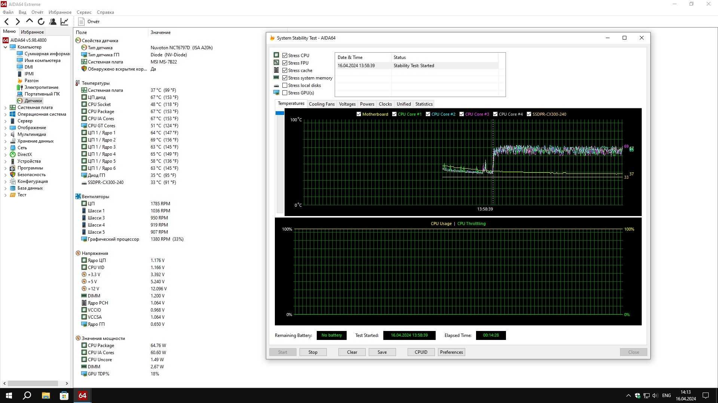
Task: Open Windows Start menu
Action: 9,396
